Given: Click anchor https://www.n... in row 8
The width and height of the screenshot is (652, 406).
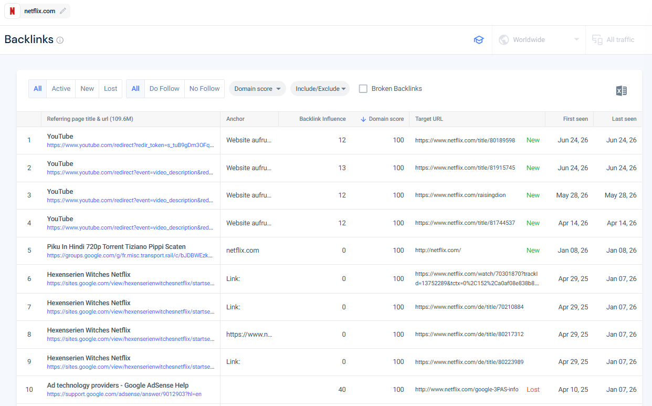Looking at the screenshot, I should 249,334.
